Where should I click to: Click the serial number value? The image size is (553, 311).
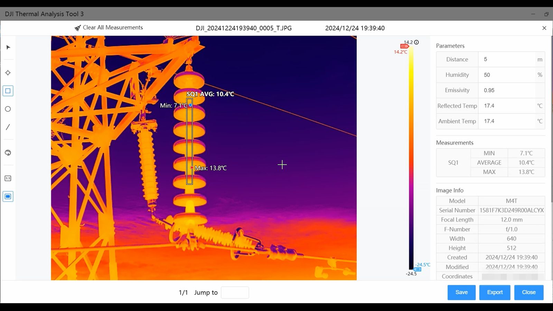click(512, 210)
